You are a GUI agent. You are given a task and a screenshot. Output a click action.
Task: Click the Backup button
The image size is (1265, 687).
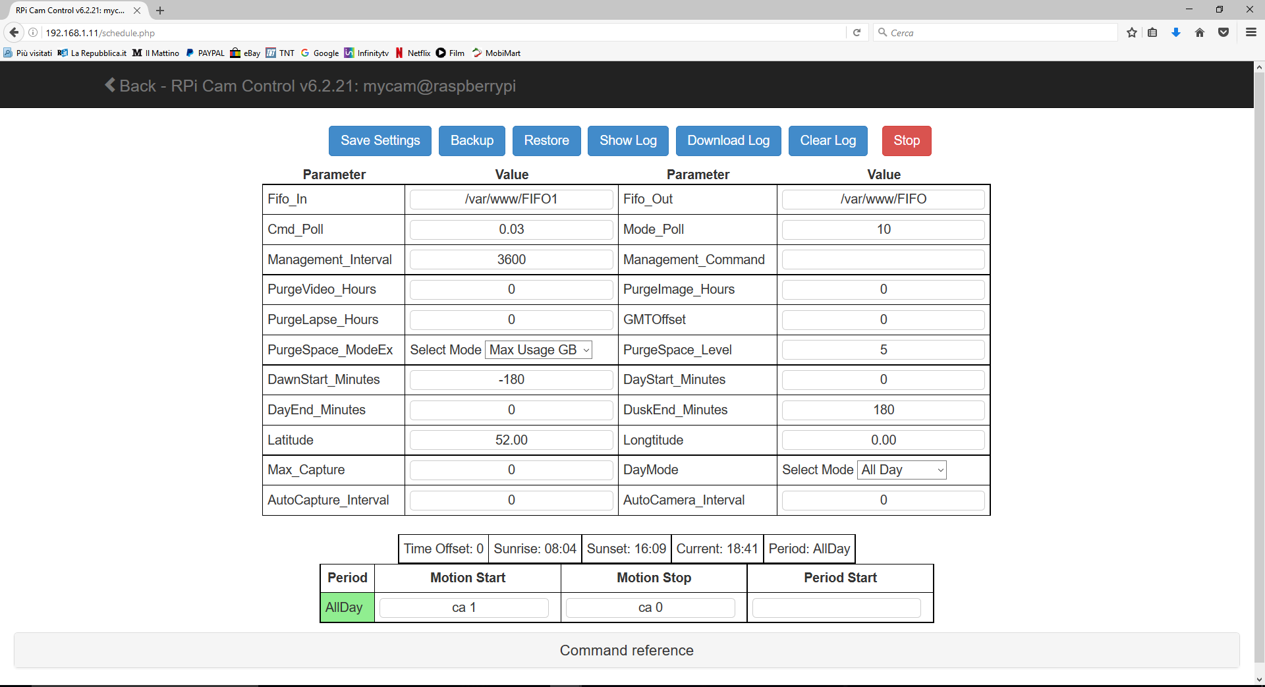tap(472, 141)
